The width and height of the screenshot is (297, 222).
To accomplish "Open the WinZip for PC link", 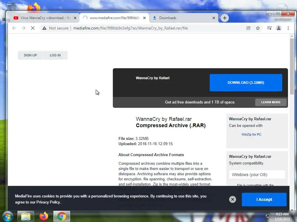I will coord(251,134).
